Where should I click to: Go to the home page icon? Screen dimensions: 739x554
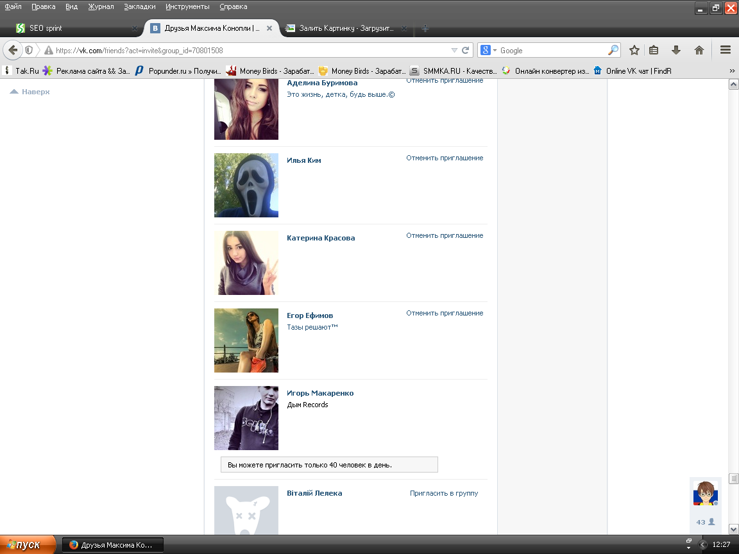coord(699,51)
